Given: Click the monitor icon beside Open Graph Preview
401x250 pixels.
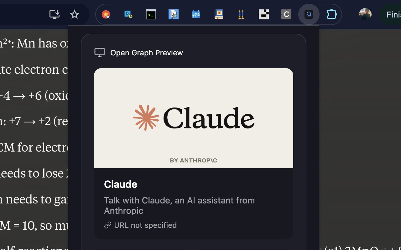Looking at the screenshot, I should [x=100, y=52].
